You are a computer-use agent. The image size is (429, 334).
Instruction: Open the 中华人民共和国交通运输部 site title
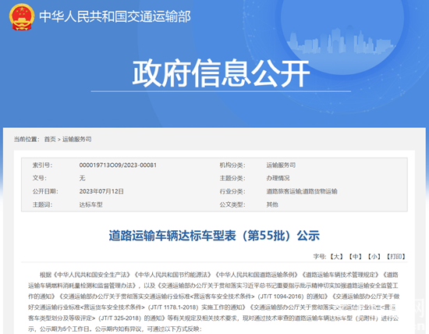pyautogui.click(x=115, y=16)
